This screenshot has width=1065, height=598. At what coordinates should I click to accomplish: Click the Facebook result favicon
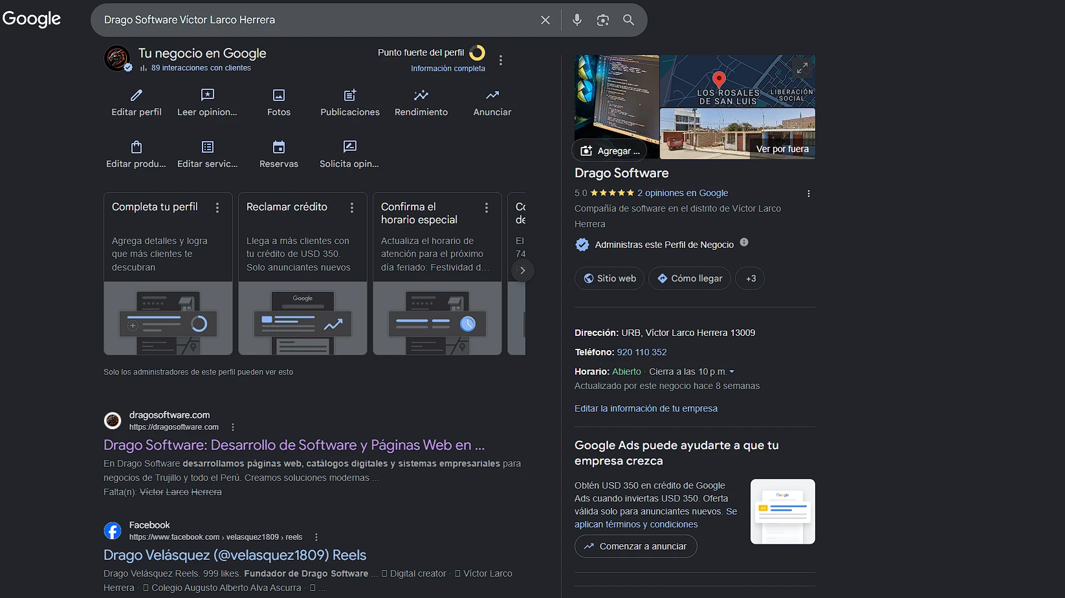113,531
